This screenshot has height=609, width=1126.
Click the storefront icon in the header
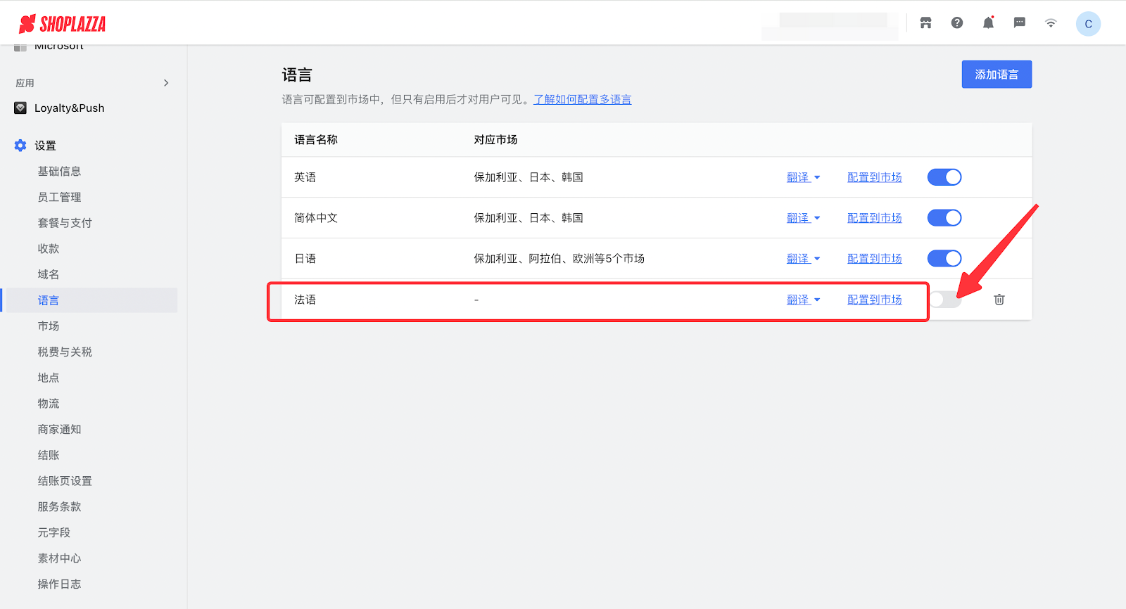[x=925, y=23]
